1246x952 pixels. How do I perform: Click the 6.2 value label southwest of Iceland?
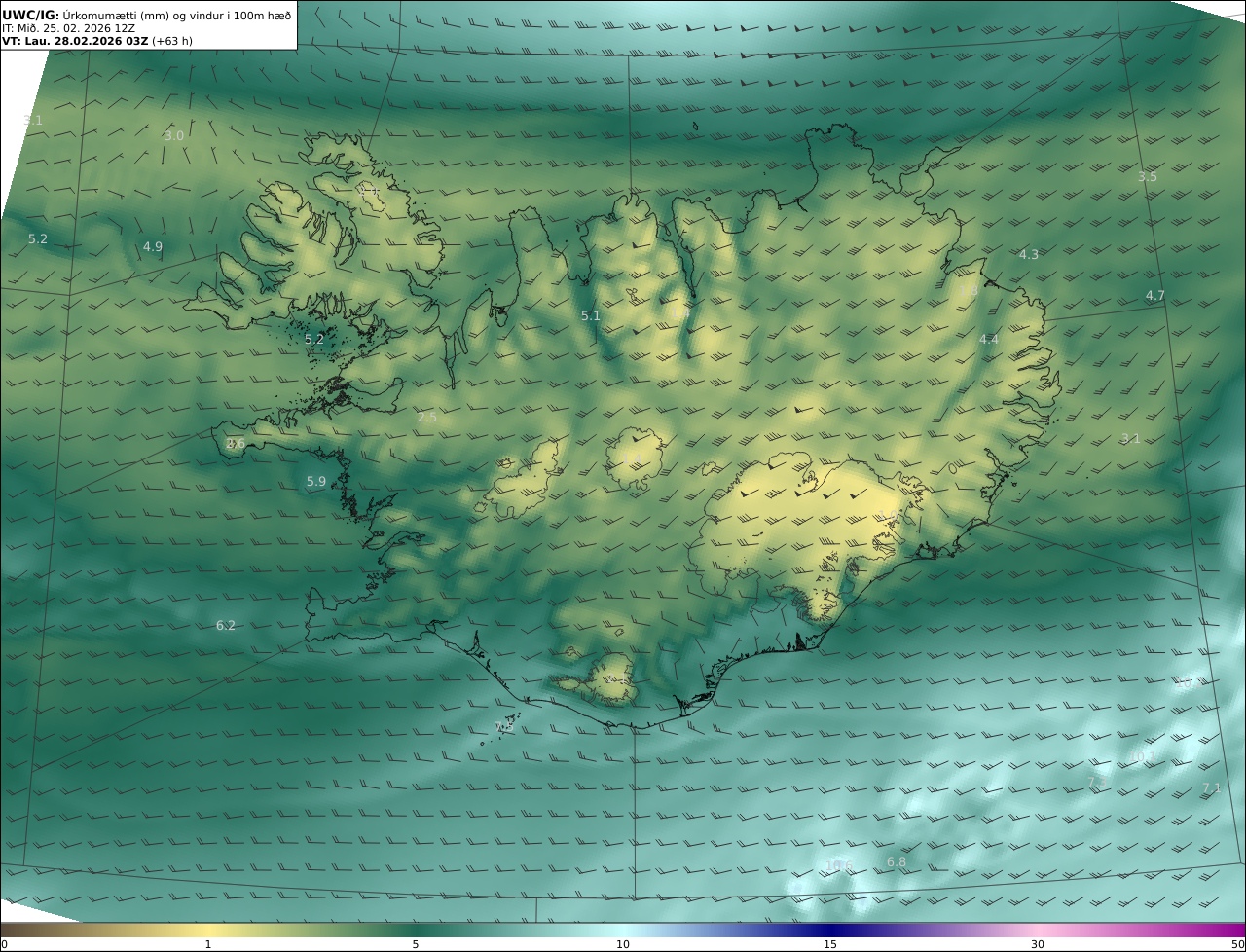(226, 626)
